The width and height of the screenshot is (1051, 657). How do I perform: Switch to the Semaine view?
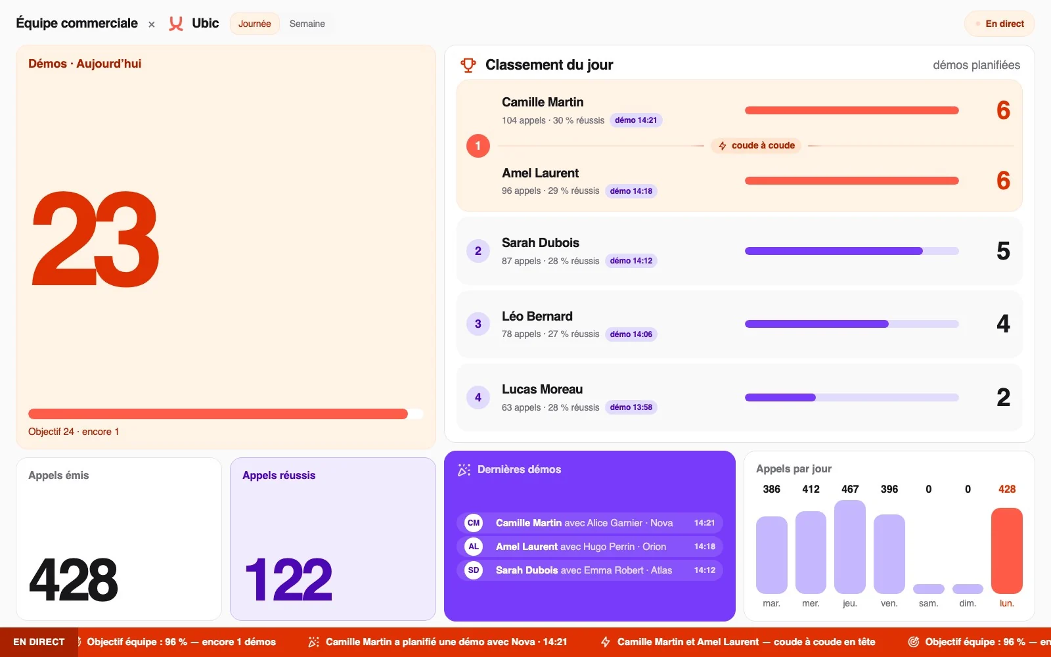[307, 24]
